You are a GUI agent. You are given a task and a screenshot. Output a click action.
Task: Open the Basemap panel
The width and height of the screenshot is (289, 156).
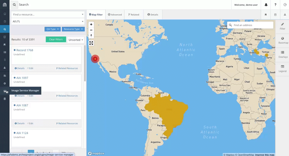pyautogui.click(x=283, y=40)
